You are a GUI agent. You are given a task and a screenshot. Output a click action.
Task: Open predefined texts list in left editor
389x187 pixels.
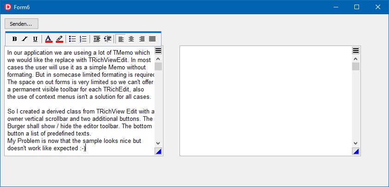(158, 152)
